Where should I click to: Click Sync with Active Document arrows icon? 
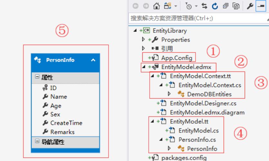coord(204,6)
